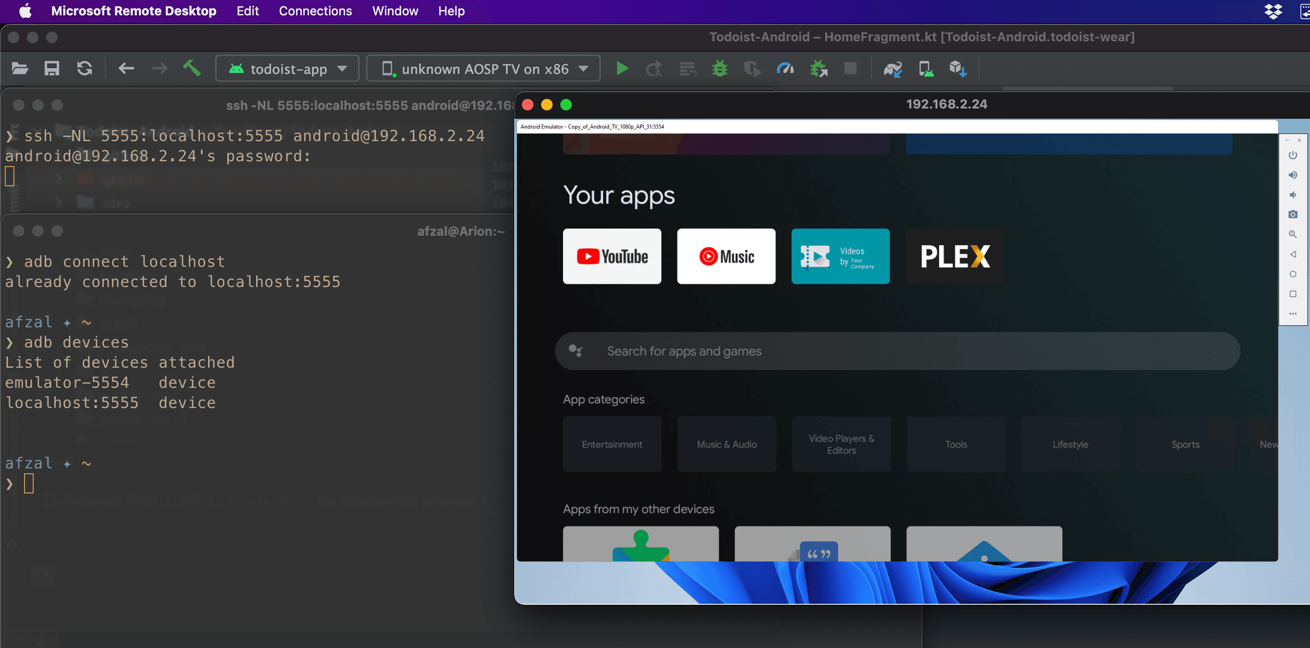
Task: Open the SDK Manager icon
Action: pos(958,68)
